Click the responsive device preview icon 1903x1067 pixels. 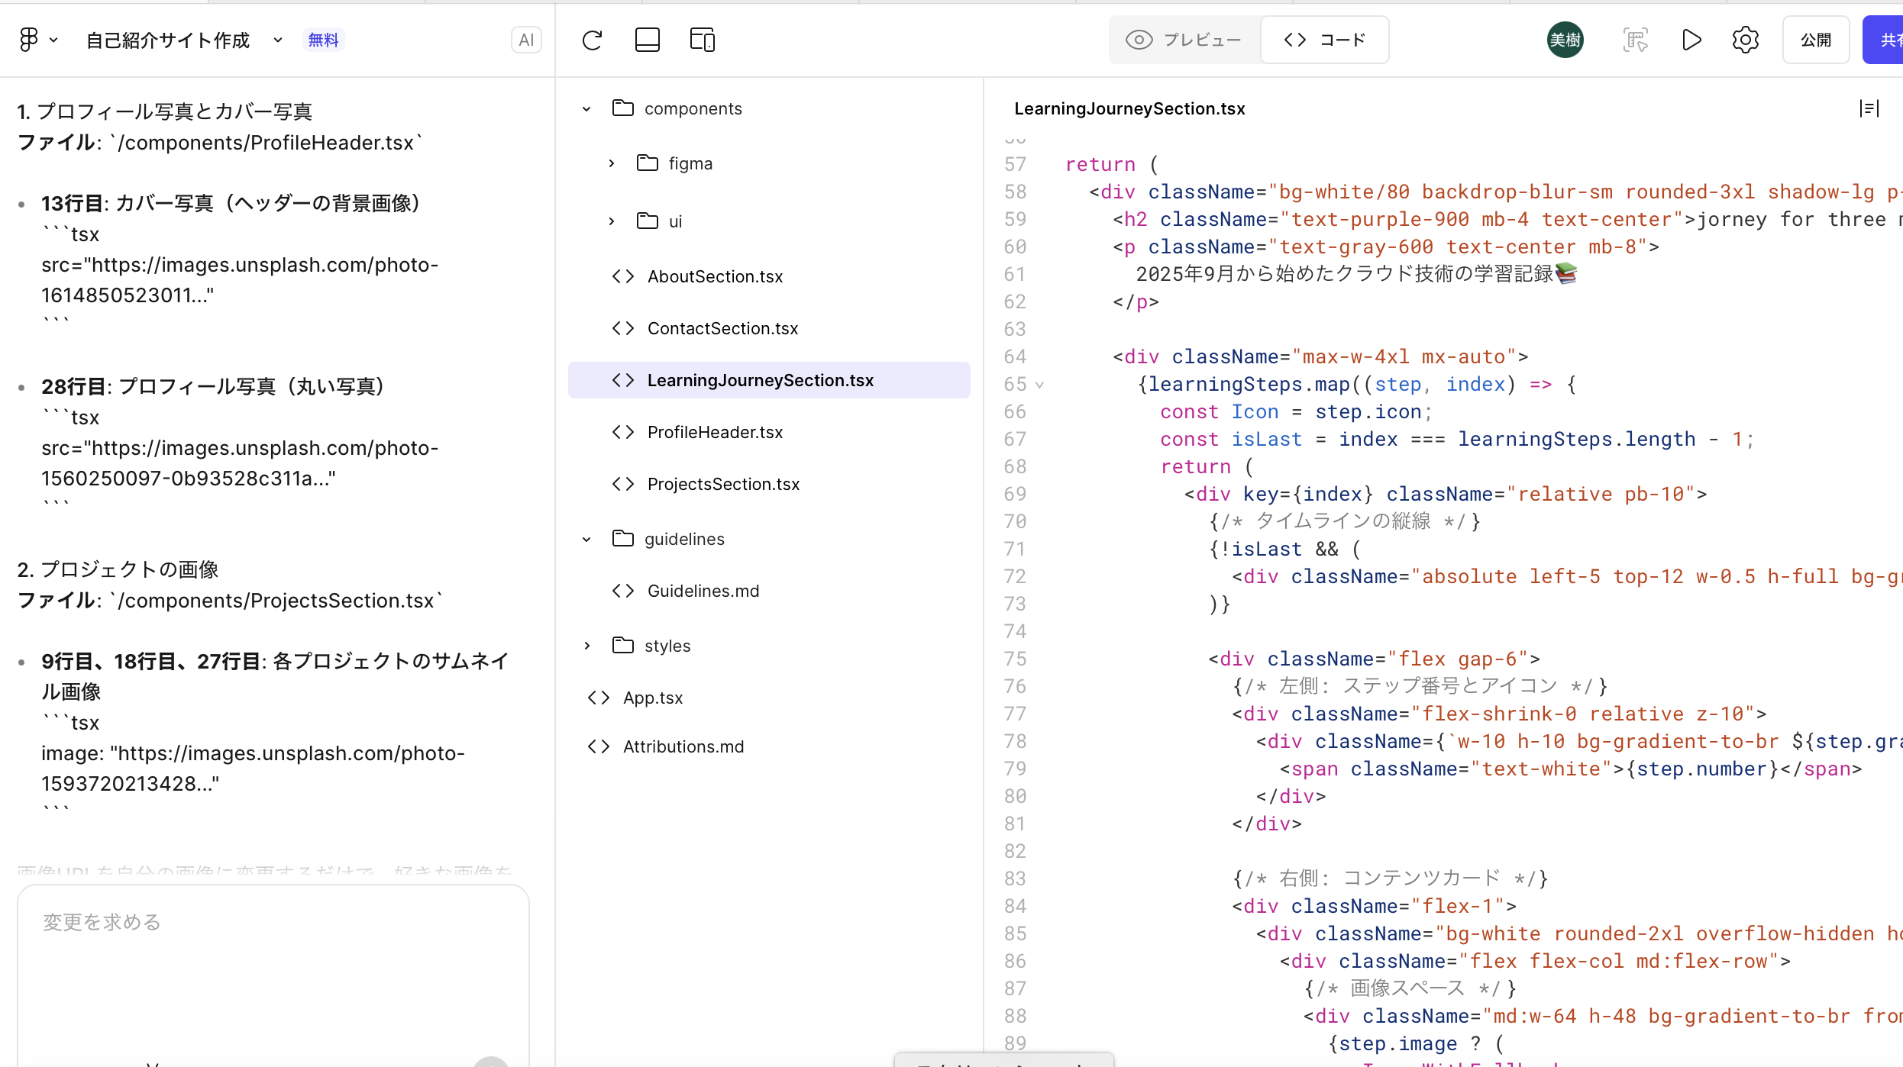tap(702, 40)
